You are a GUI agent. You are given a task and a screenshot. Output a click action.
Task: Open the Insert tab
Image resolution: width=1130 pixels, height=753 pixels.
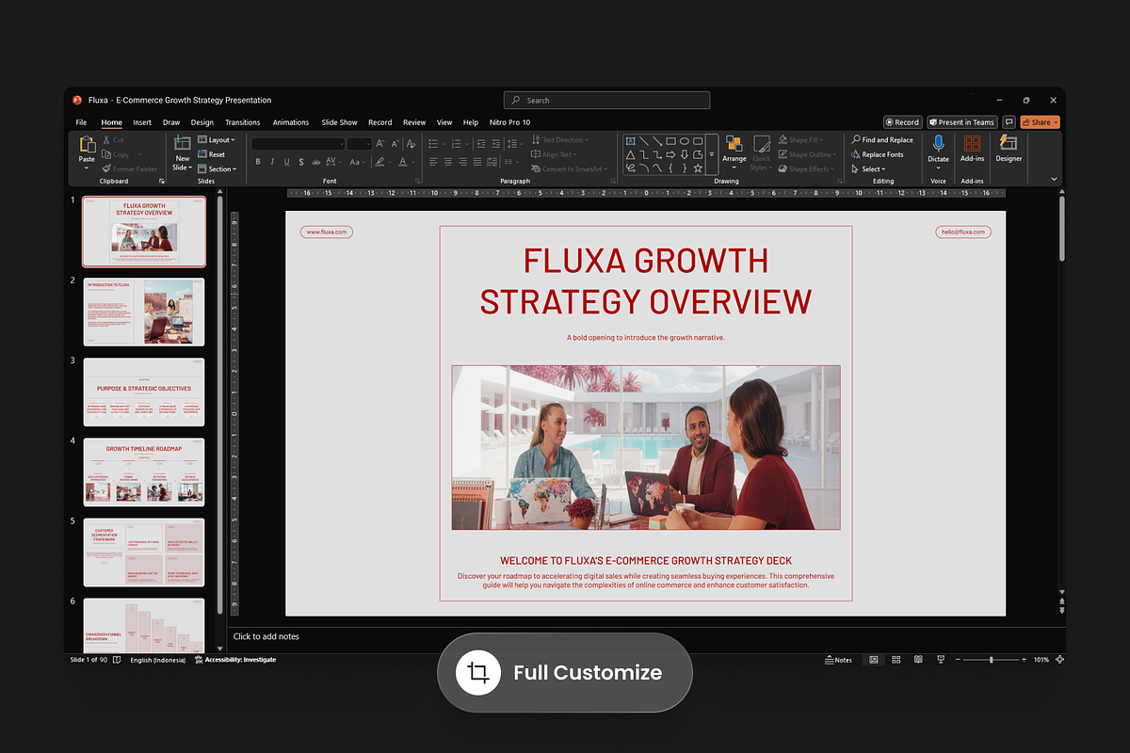click(x=142, y=122)
